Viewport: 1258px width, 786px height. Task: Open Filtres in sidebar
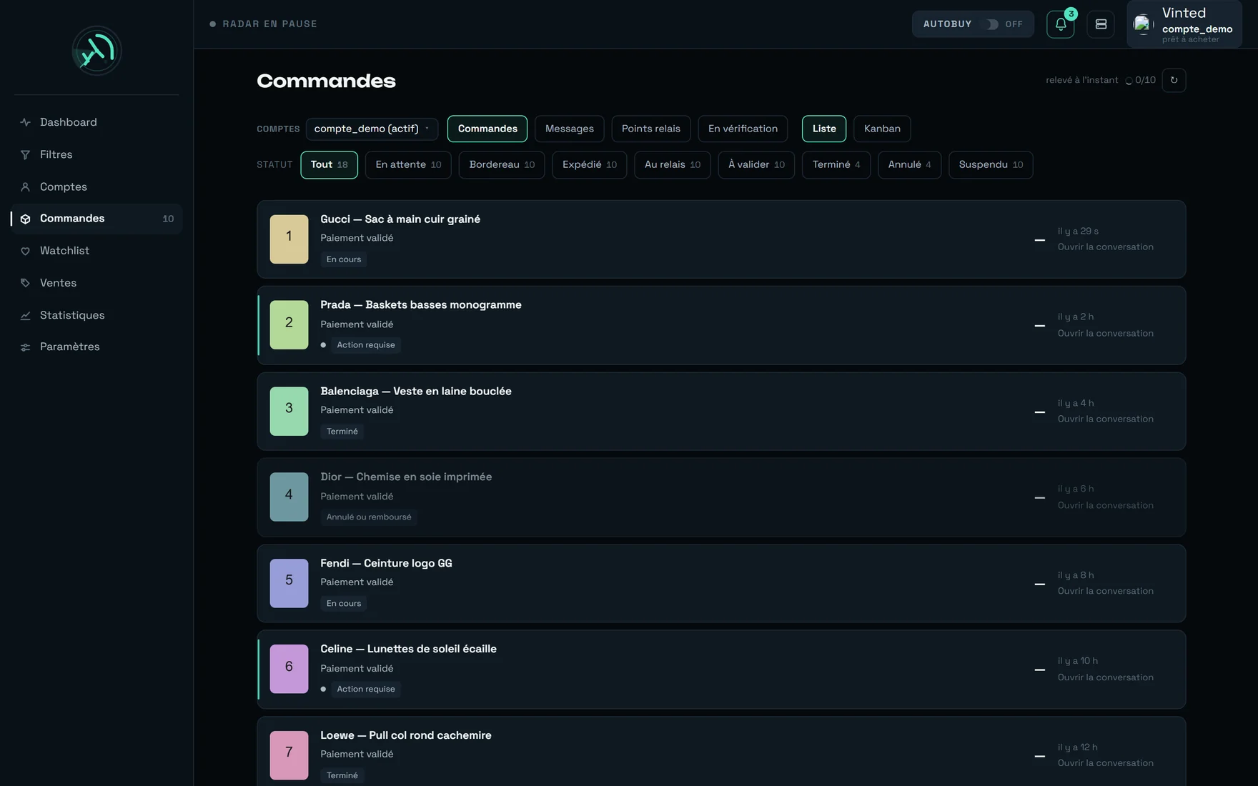[96, 154]
